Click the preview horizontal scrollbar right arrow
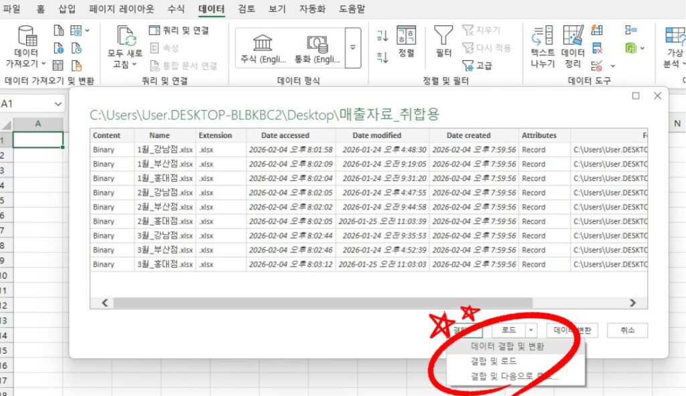Viewport: 686px width, 396px height. pyautogui.click(x=633, y=303)
